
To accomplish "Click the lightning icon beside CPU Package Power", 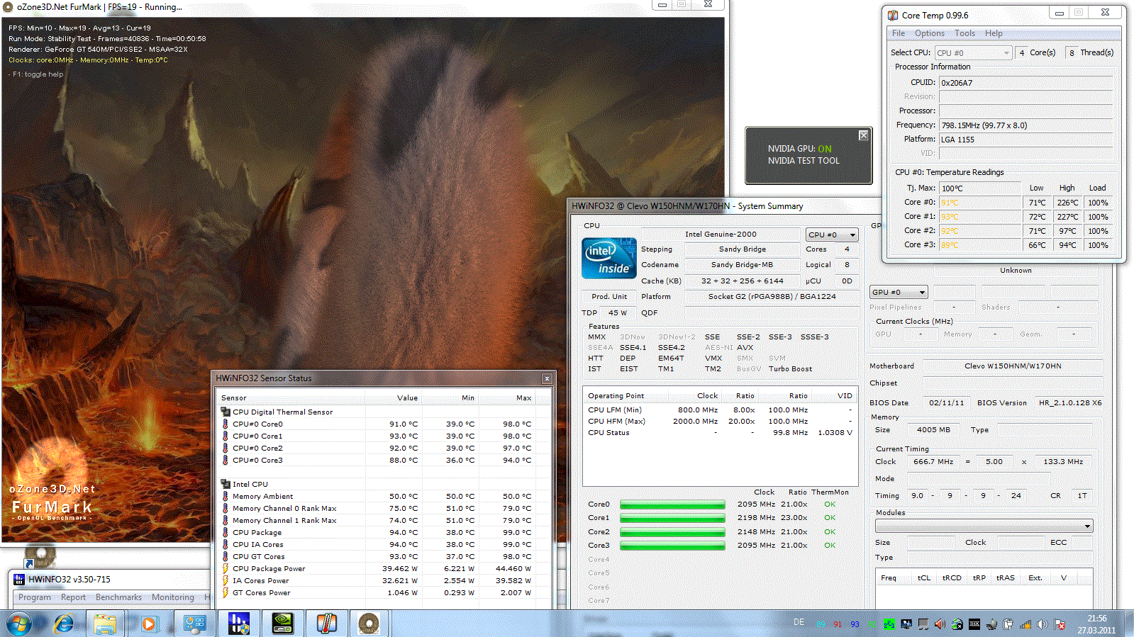I will 226,568.
